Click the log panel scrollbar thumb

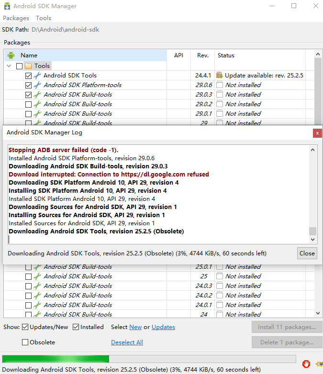pos(313,231)
